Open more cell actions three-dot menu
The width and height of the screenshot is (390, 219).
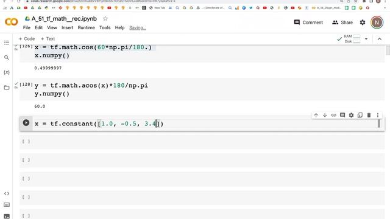click(378, 115)
